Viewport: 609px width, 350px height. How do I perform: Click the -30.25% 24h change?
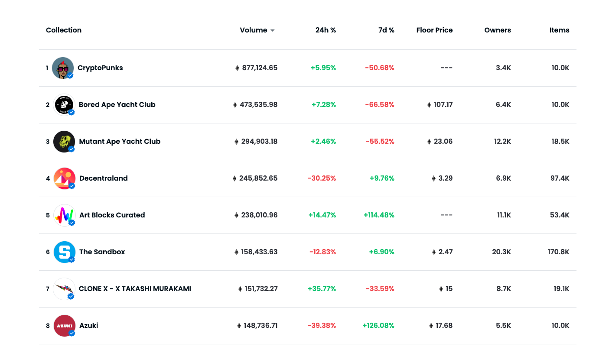point(322,178)
